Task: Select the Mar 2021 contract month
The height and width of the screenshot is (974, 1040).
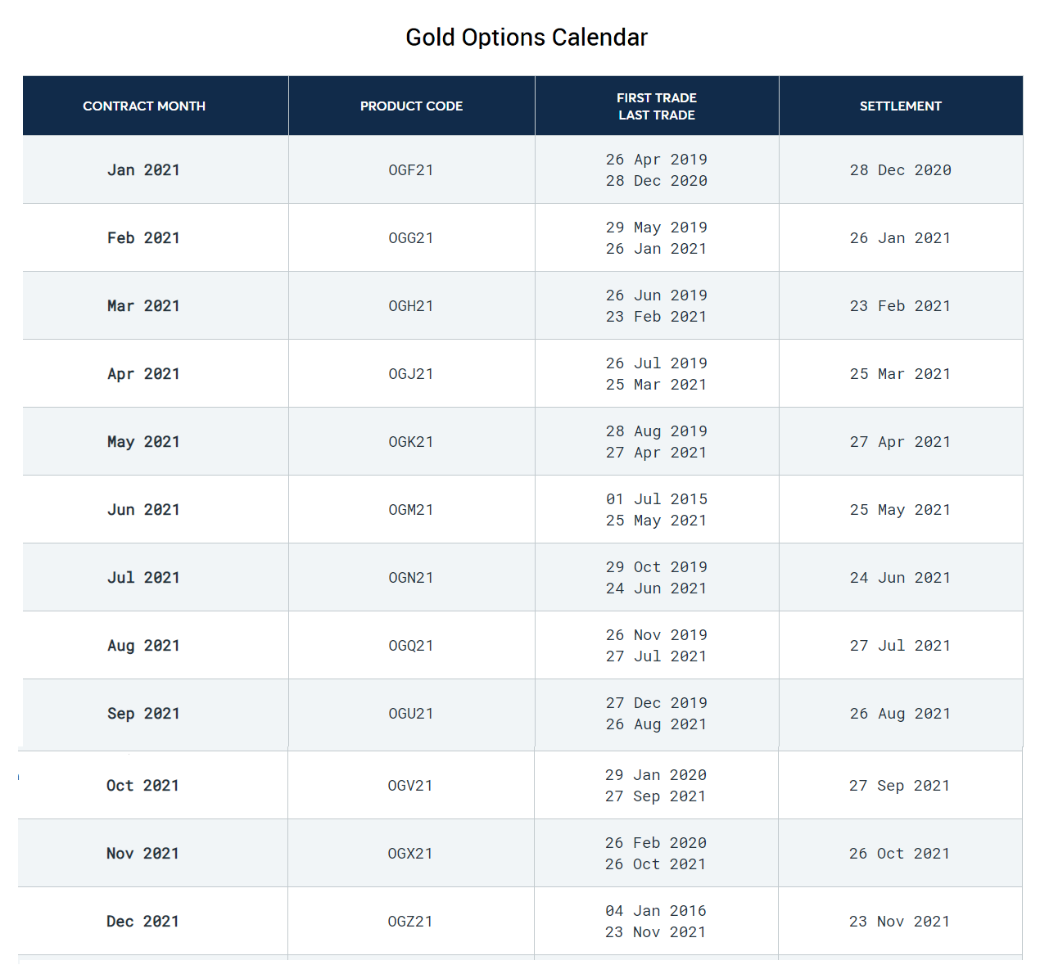Action: (143, 305)
